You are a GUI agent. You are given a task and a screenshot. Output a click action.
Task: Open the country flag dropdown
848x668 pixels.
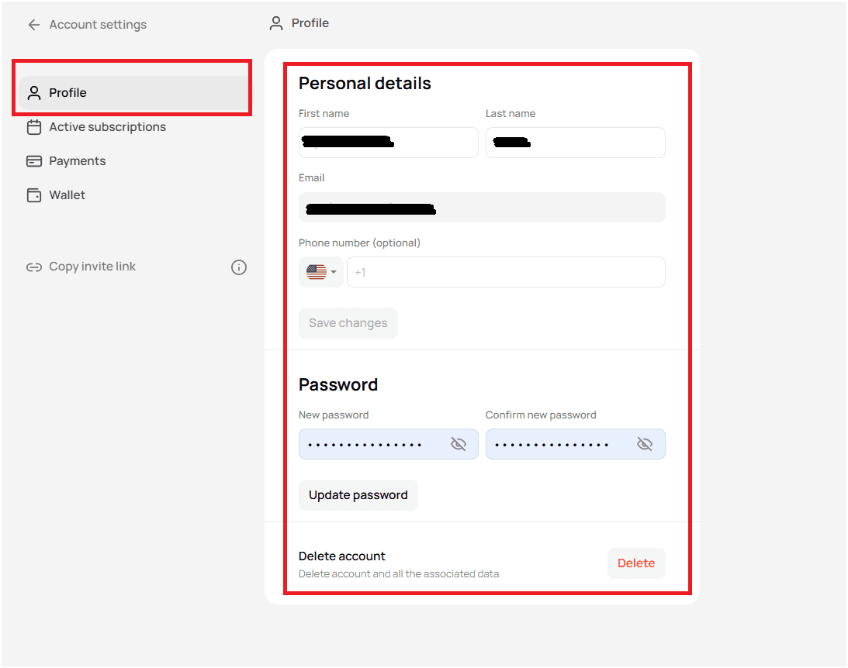pyautogui.click(x=321, y=272)
